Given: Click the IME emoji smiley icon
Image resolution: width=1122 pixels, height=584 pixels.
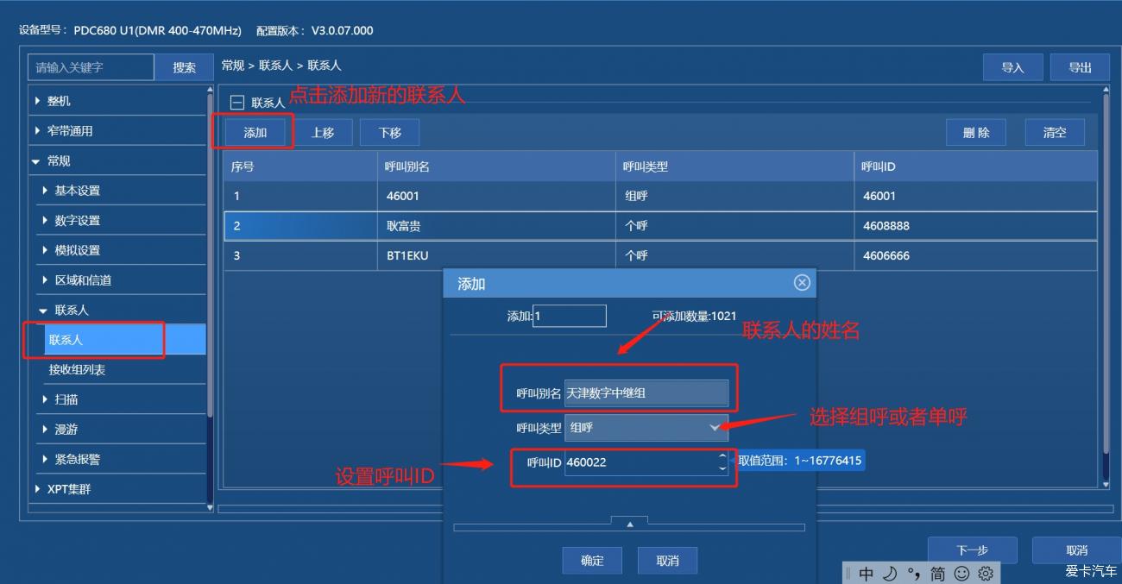Looking at the screenshot, I should pos(961,574).
